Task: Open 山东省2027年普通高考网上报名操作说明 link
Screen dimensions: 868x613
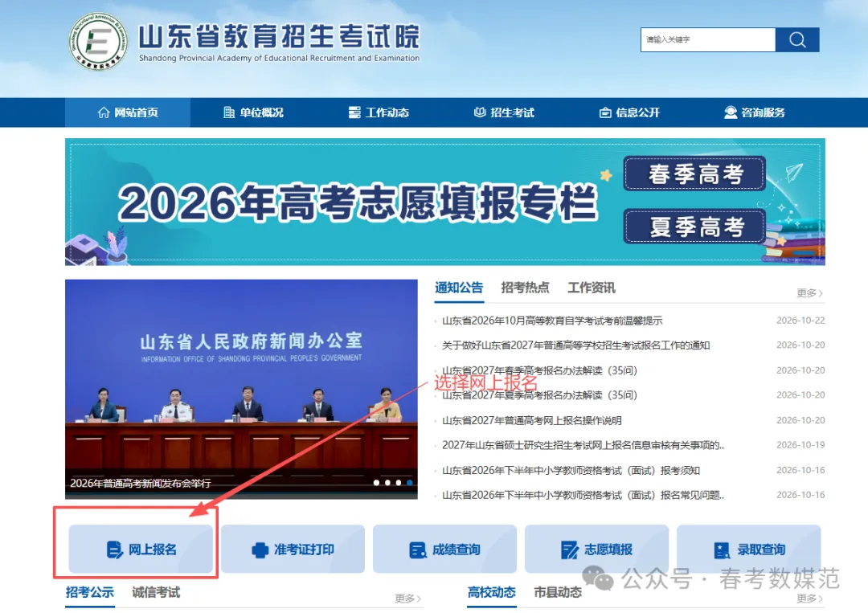Action: (x=532, y=420)
